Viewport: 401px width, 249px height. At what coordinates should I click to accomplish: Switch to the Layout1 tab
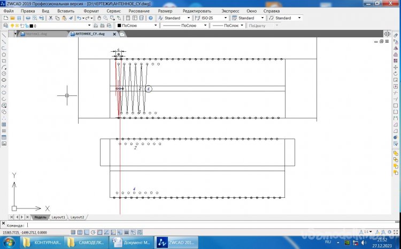pyautogui.click(x=58, y=218)
